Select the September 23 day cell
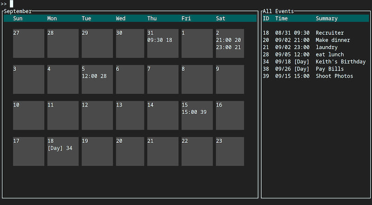 point(230,151)
